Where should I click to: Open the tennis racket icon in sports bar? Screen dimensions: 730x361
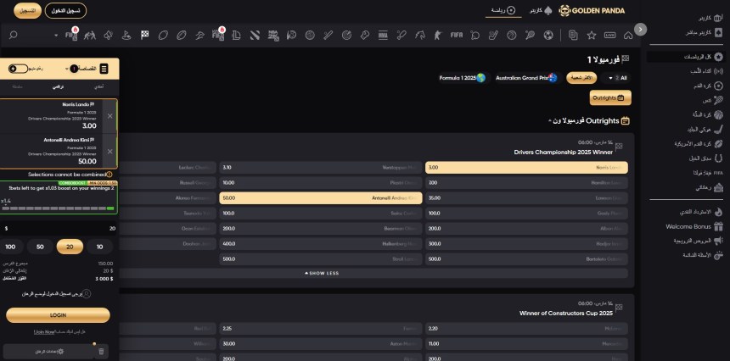pyautogui.click(x=530, y=35)
